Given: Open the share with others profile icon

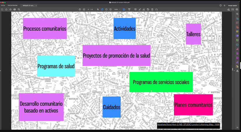Looking at the screenshot, I should point(237,10).
